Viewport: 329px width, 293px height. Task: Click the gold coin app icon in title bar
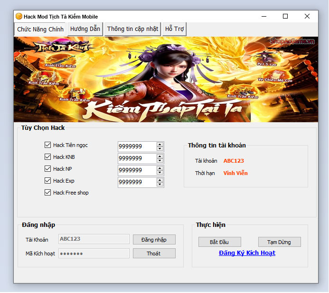tap(19, 16)
